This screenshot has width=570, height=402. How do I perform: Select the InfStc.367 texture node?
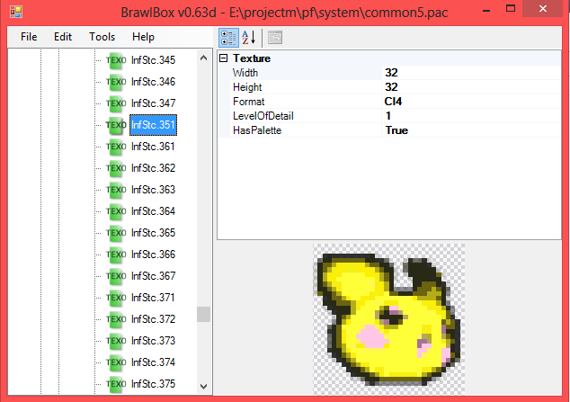(153, 276)
